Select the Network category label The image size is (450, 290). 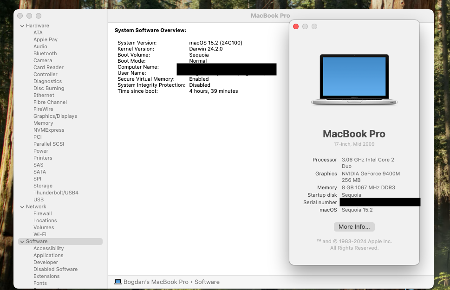point(36,207)
